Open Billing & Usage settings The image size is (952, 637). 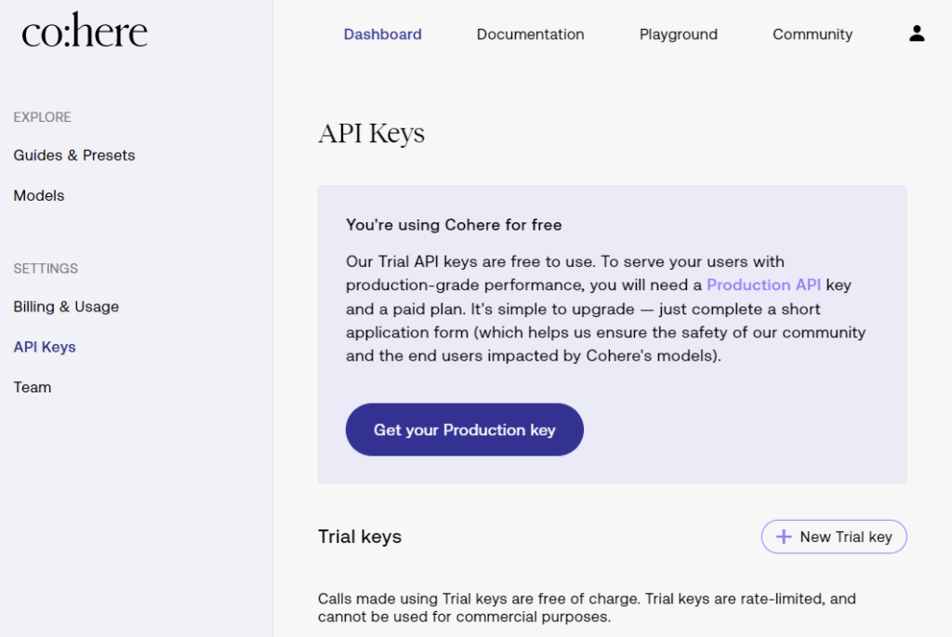(x=66, y=307)
